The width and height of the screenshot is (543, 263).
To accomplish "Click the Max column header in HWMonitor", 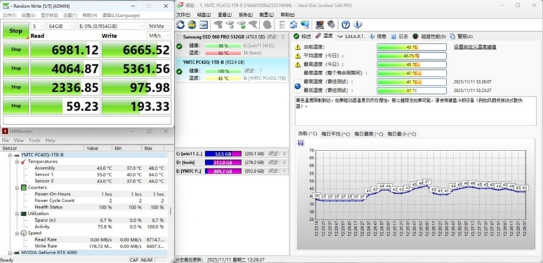I will pos(152,148).
